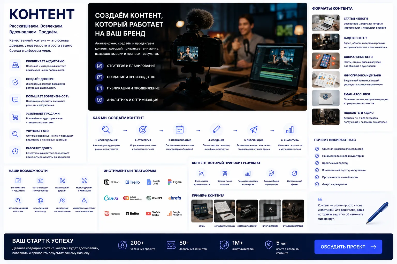Click the Trello logo
The image size is (397, 264).
pyautogui.click(x=133, y=182)
